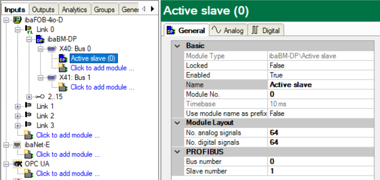380x180 pixels.
Task: Click add-module icon under ibaNet-E
Action: (28, 155)
